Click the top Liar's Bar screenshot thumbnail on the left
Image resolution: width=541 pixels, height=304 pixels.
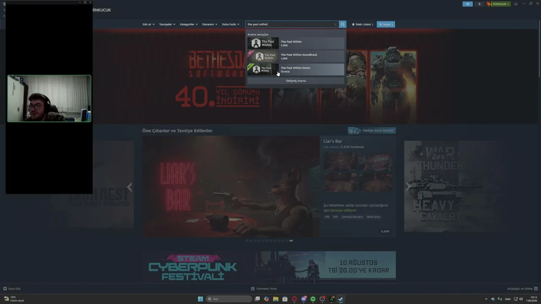click(x=340, y=161)
